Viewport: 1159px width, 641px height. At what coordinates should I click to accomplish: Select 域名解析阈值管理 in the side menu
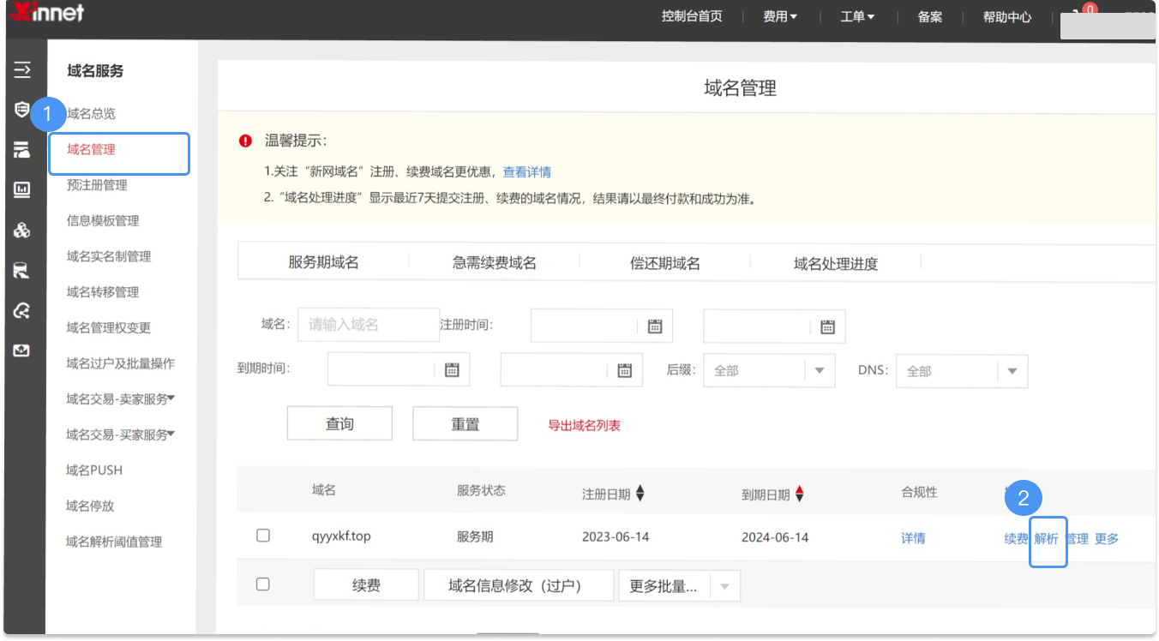click(114, 542)
